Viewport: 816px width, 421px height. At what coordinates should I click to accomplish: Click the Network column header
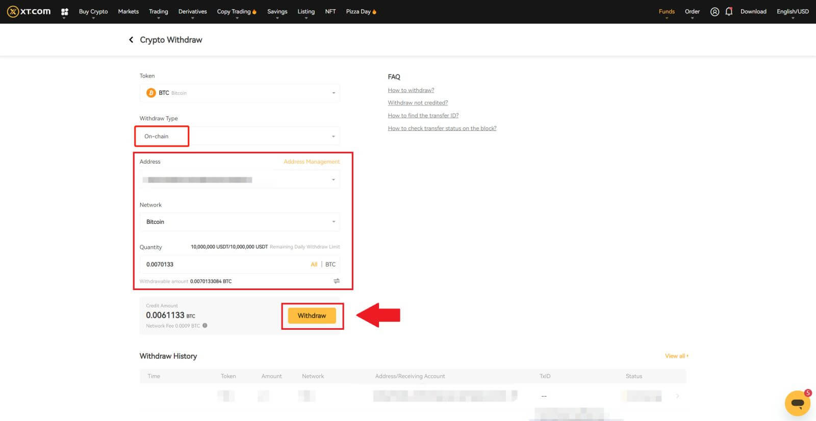(x=313, y=376)
